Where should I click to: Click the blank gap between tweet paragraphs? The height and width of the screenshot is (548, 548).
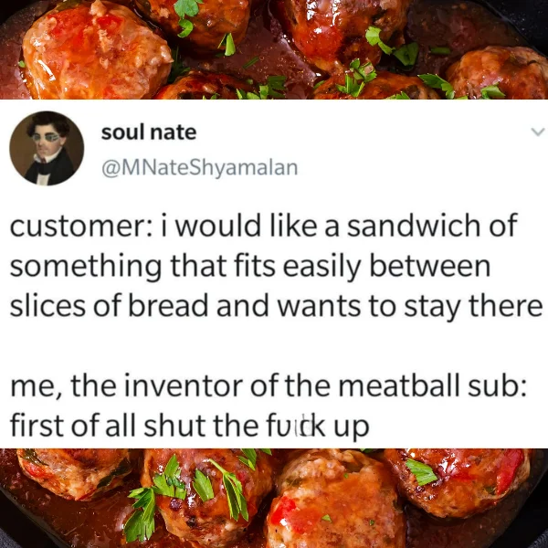[274, 346]
